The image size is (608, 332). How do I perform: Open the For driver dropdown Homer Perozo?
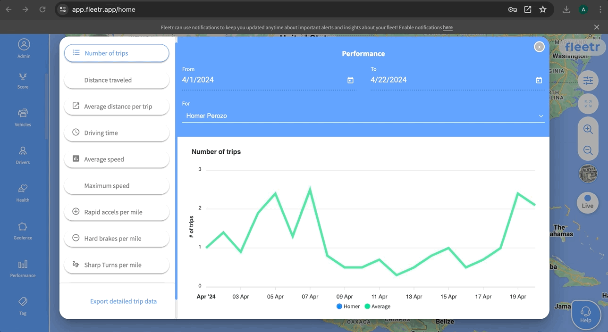click(363, 116)
